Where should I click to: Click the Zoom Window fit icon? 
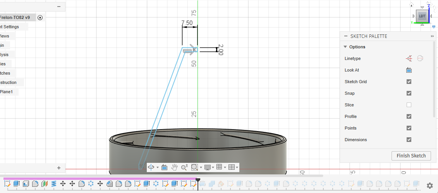[194, 167]
